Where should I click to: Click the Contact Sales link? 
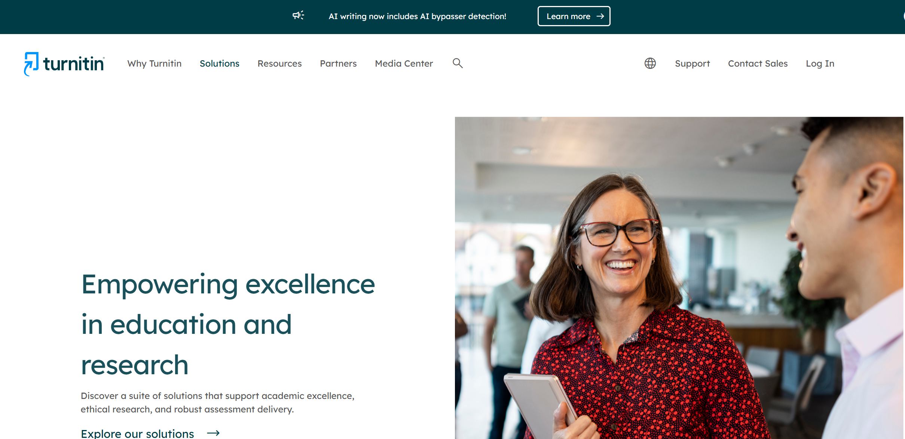pos(758,64)
